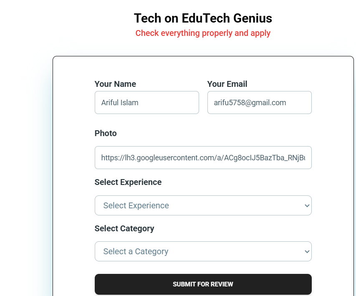Click the "Photo" field label
This screenshot has width=356, height=296.
click(x=106, y=133)
